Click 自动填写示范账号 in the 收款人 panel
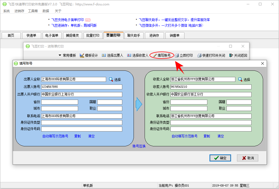This screenshot has height=189, width=279. (x=184, y=136)
